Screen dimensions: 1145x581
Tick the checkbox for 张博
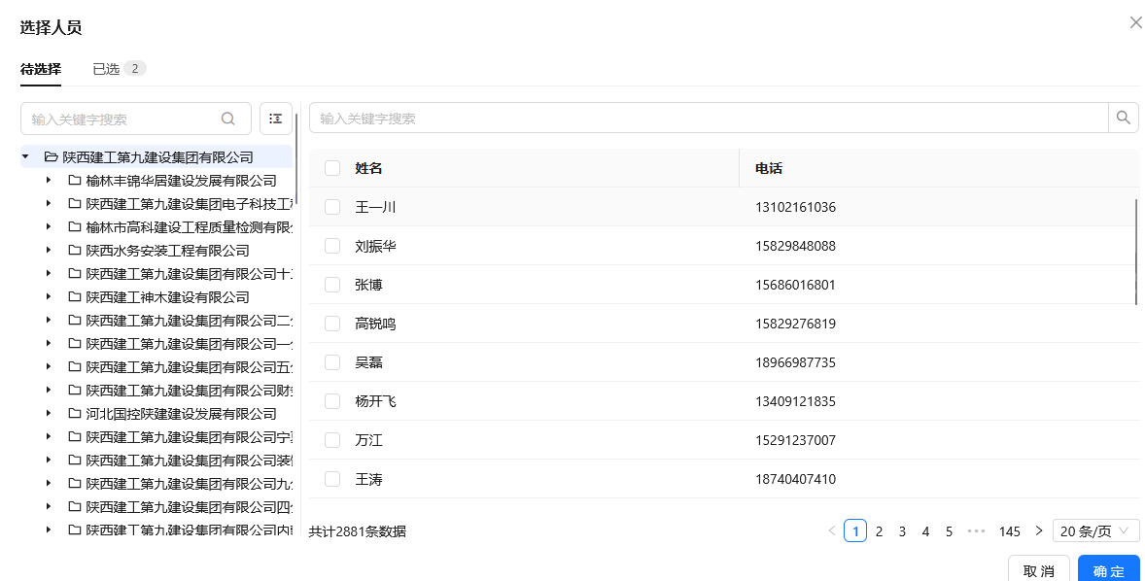[x=332, y=285]
